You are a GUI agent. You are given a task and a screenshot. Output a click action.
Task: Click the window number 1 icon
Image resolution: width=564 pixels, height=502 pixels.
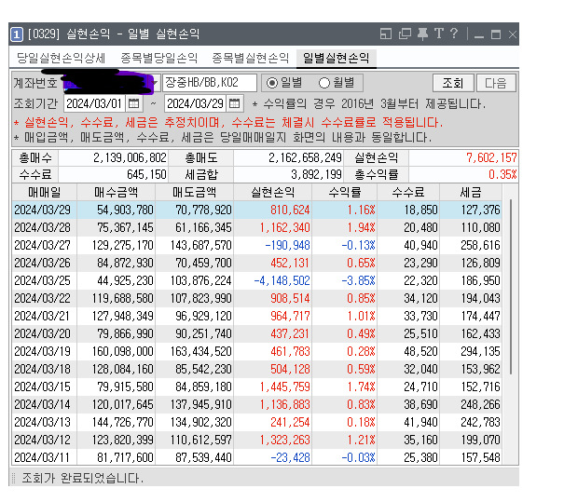17,34
